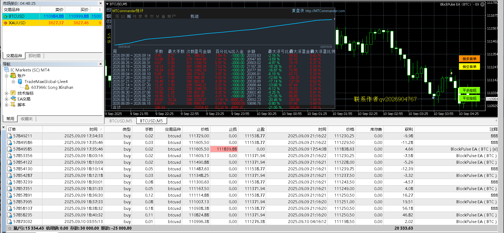Expand the EA交易 tree node
This screenshot has height=233, width=504.
6,99
